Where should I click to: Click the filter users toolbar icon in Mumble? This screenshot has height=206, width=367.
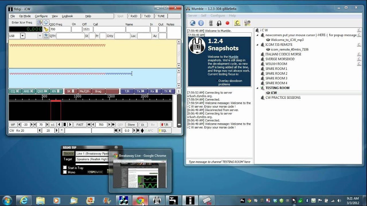tap(247, 23)
